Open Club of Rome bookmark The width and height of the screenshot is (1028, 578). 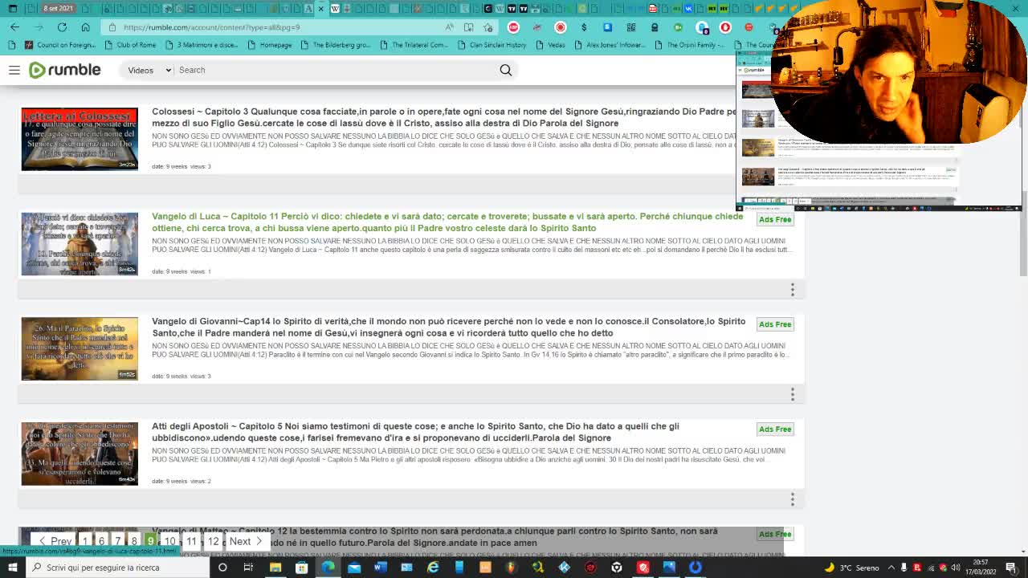click(130, 45)
